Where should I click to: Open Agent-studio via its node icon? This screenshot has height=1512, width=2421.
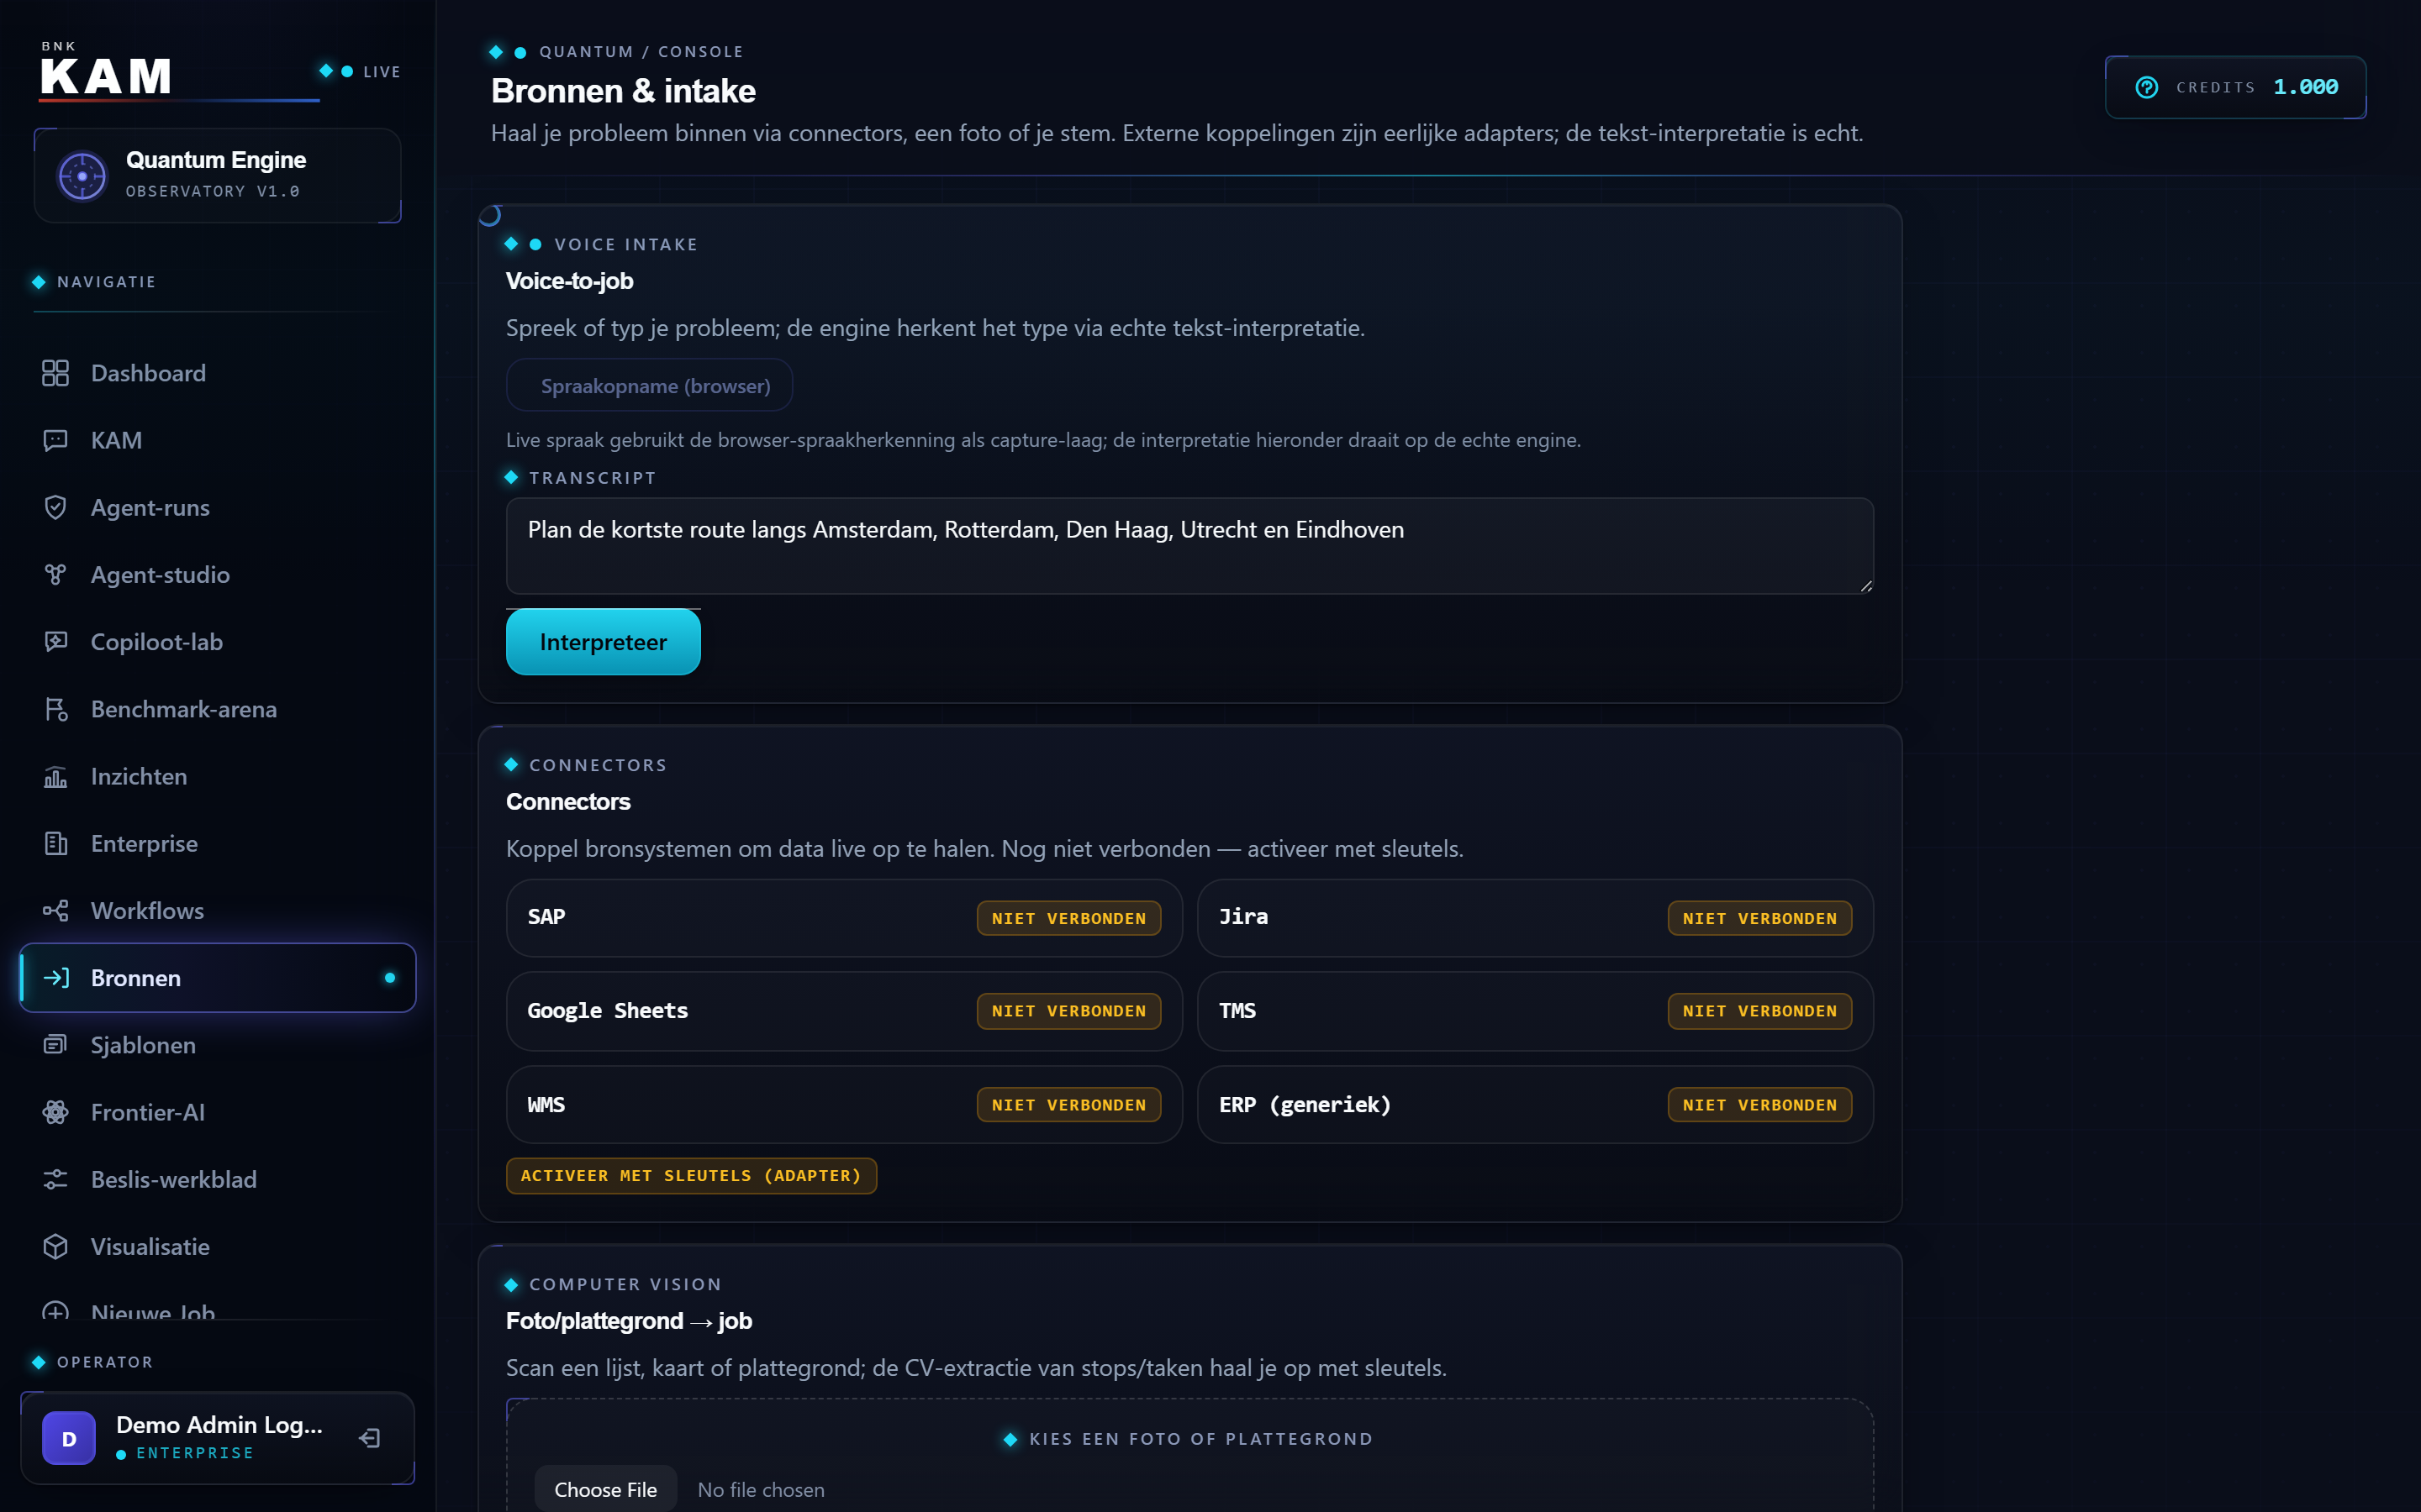(55, 574)
